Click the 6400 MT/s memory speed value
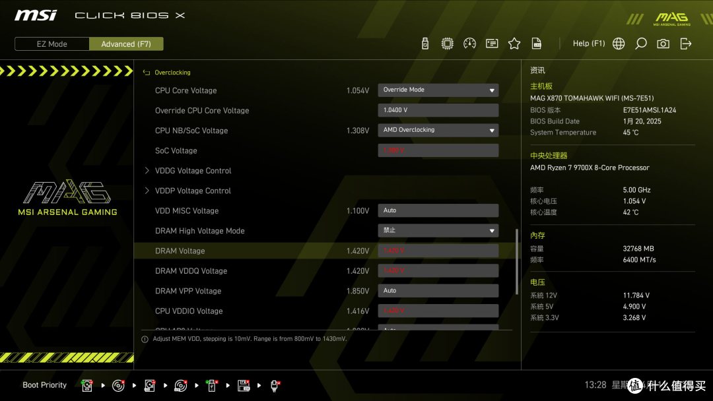 point(639,260)
